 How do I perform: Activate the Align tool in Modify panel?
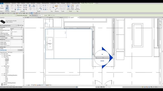[30, 6]
